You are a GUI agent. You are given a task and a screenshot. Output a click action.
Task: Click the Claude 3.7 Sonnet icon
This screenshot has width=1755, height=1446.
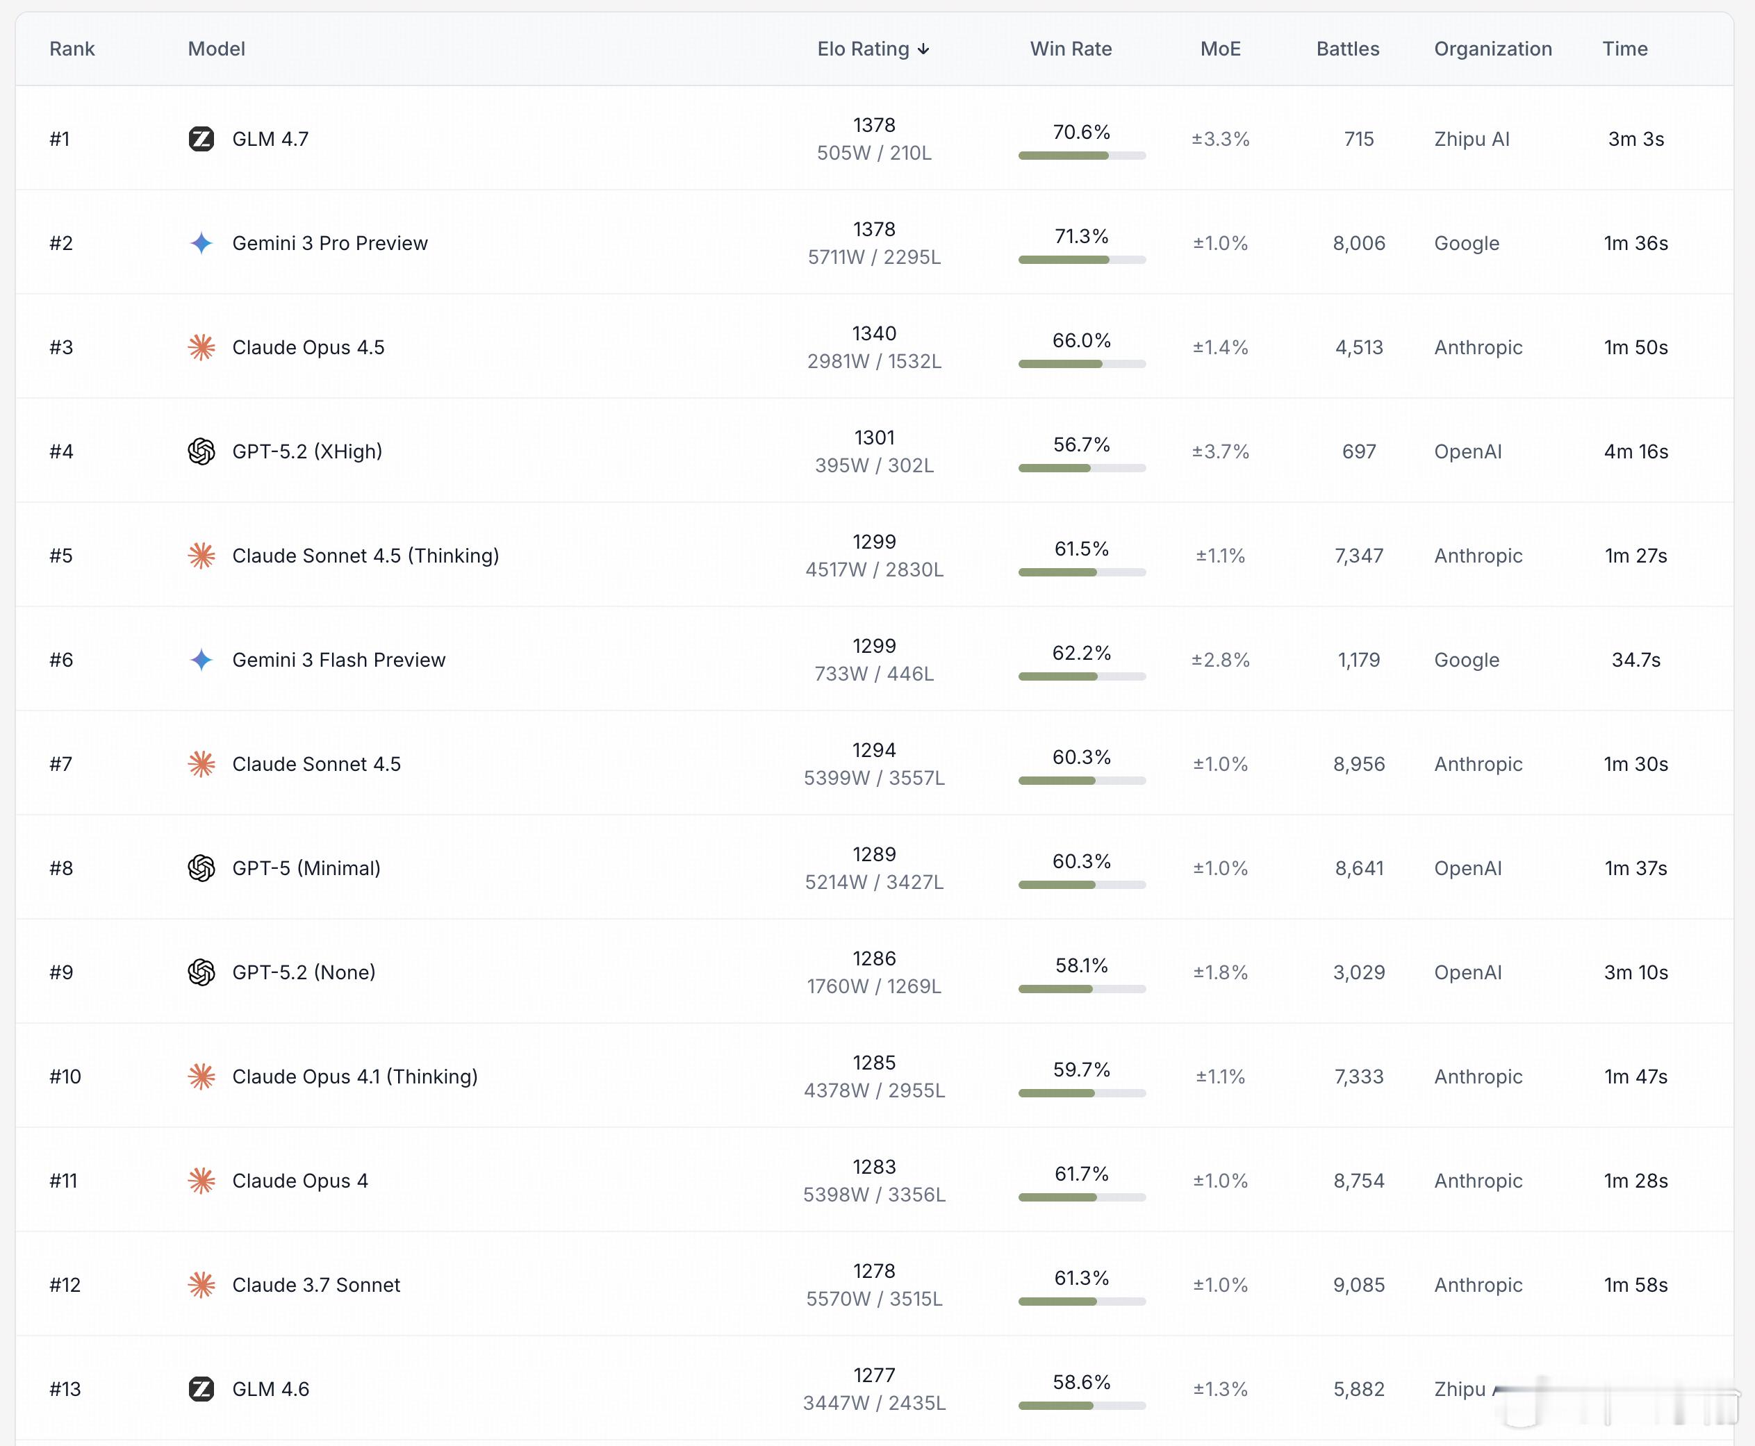point(201,1284)
